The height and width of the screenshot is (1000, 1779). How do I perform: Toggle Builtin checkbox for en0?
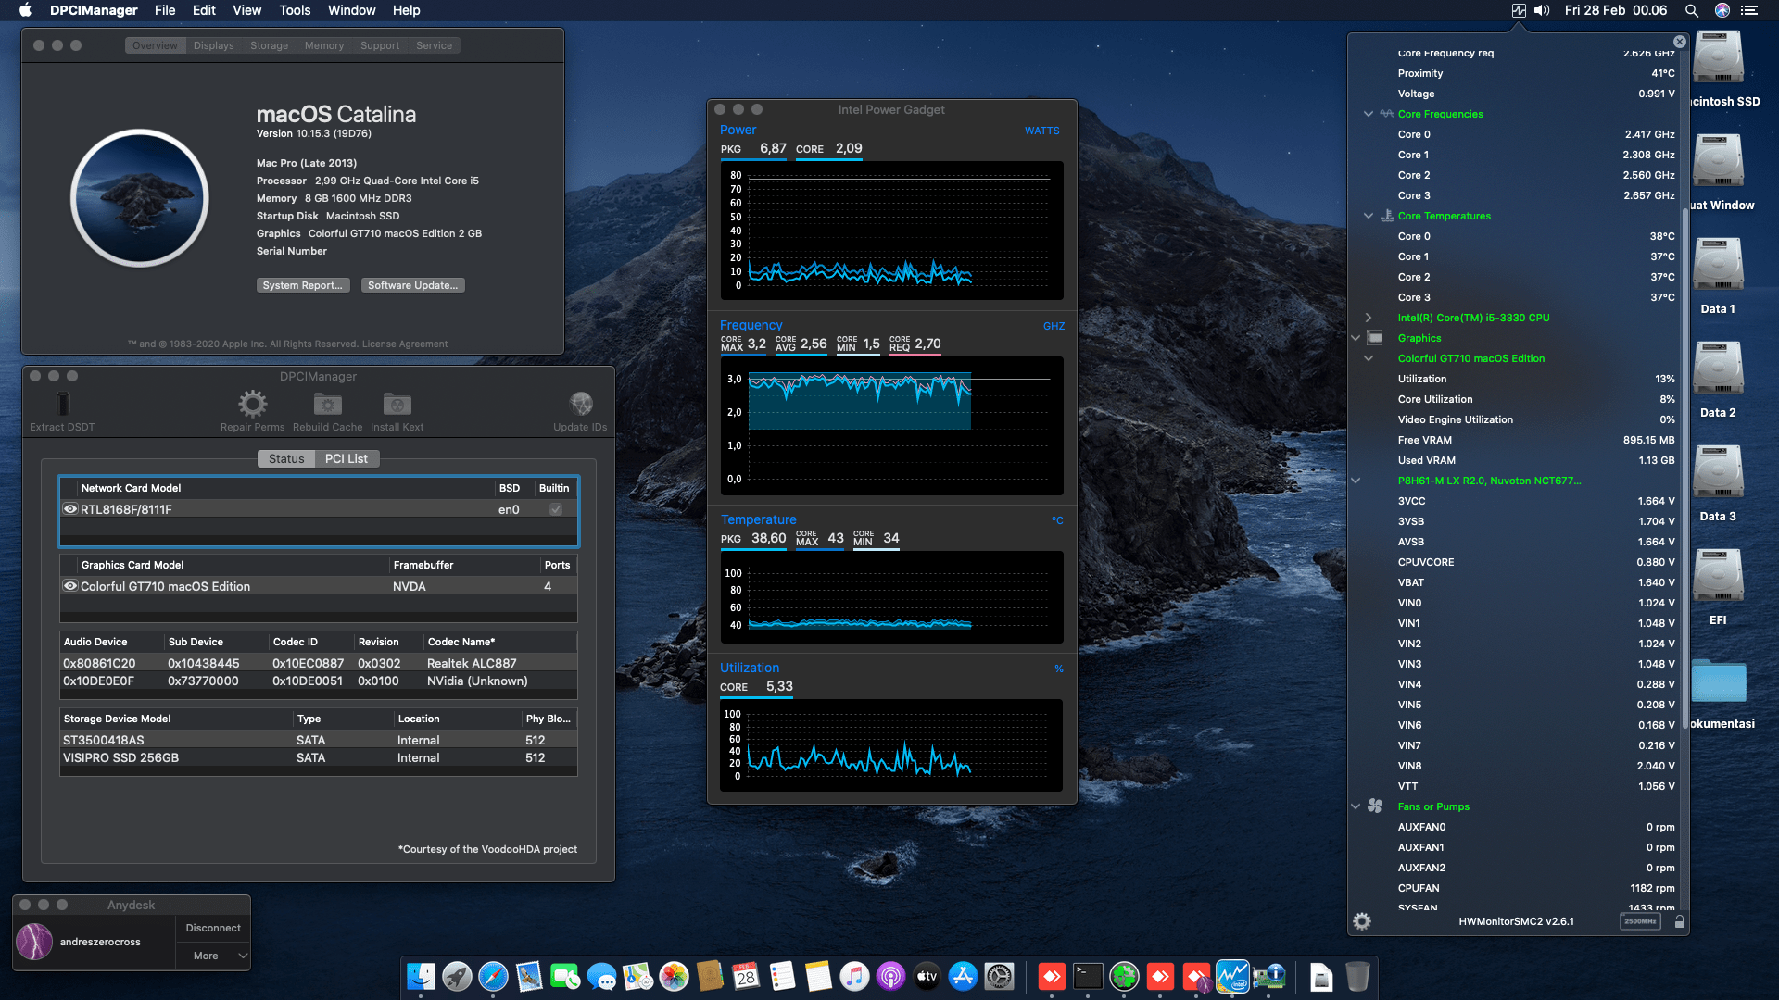(x=556, y=509)
